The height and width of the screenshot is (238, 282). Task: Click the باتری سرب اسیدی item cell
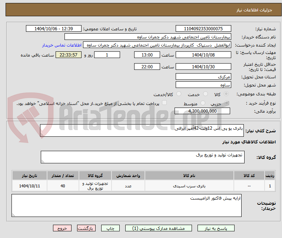pyautogui.click(x=189, y=186)
